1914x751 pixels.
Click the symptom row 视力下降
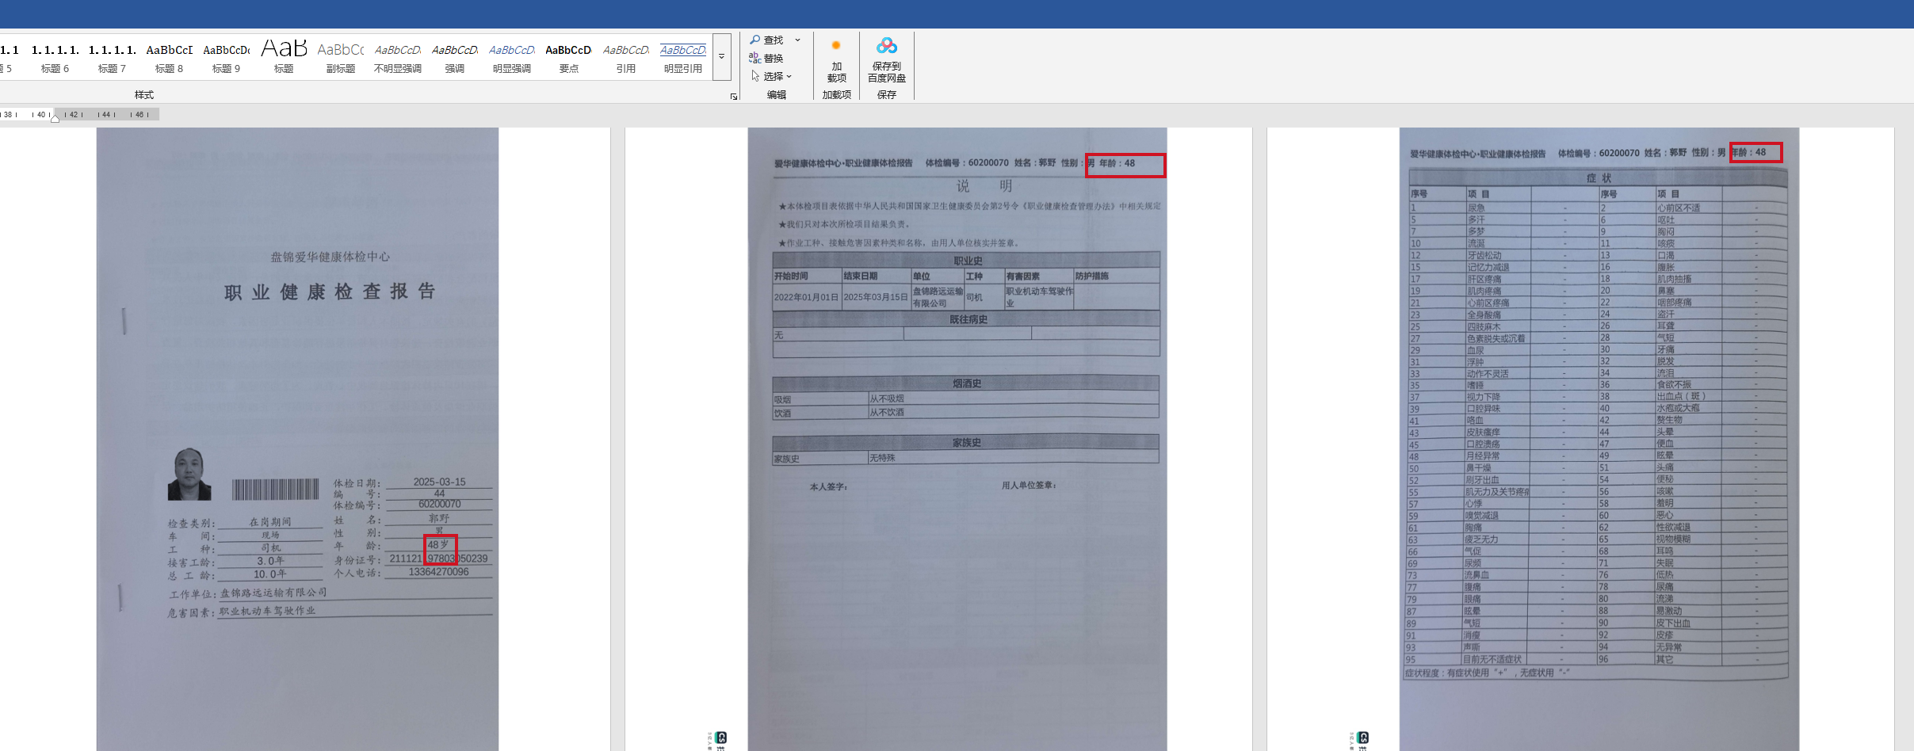point(1483,397)
